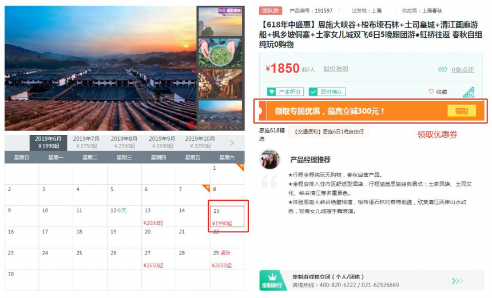Click the orange promo flag on June 1
This screenshot has width=492, height=298.
[240, 167]
